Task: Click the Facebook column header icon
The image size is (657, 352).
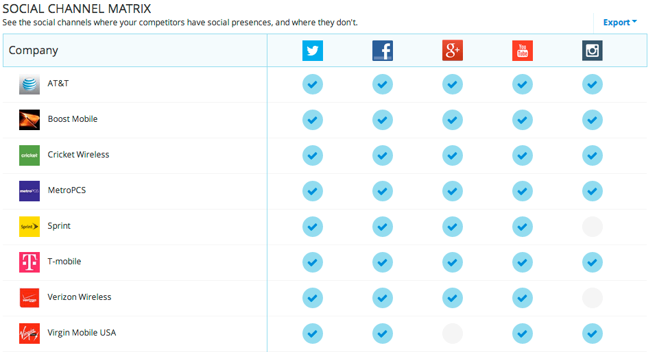Action: [383, 51]
